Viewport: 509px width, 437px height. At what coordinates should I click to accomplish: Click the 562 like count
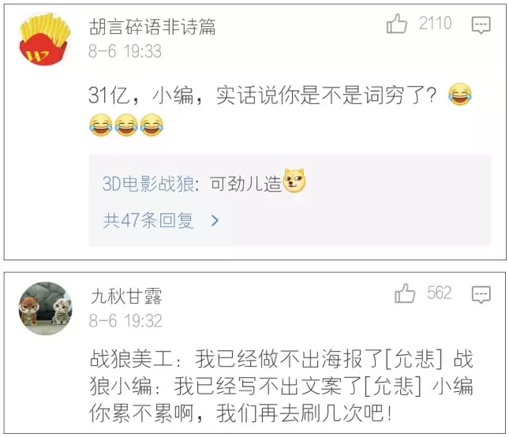pyautogui.click(x=440, y=293)
